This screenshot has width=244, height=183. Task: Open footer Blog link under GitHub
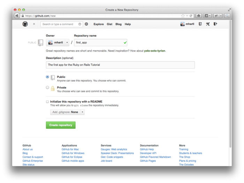click(x=25, y=153)
